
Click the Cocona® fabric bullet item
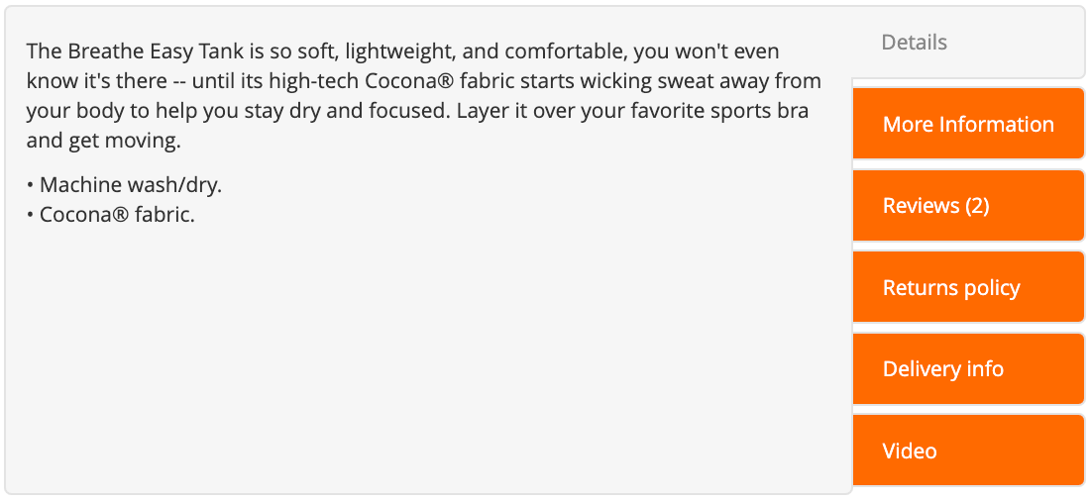(111, 216)
